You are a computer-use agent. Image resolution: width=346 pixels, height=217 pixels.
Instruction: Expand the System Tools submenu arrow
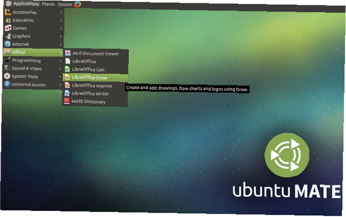point(60,77)
